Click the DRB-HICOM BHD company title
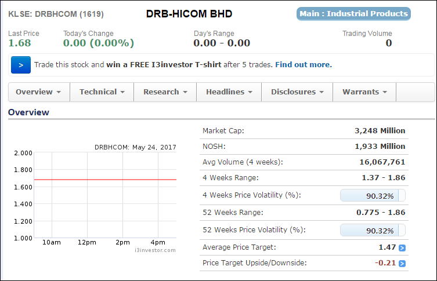The image size is (437, 281). [x=189, y=14]
